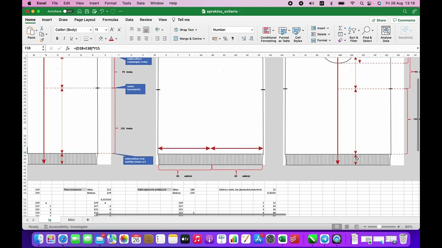Open Number format dropdown

pos(252,30)
